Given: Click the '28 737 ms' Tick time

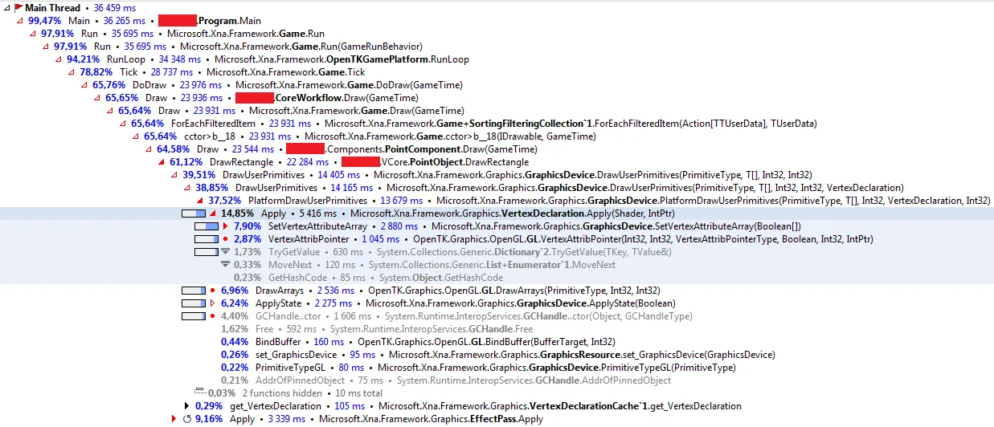Looking at the screenshot, I should pos(170,72).
